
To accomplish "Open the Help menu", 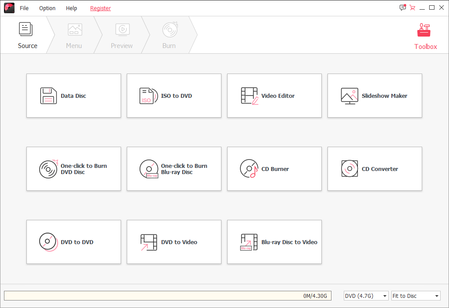I will point(71,8).
